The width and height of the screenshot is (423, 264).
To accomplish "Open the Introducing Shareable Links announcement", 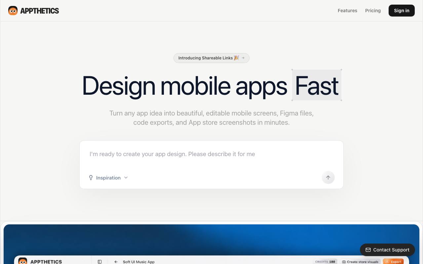I will [211, 58].
